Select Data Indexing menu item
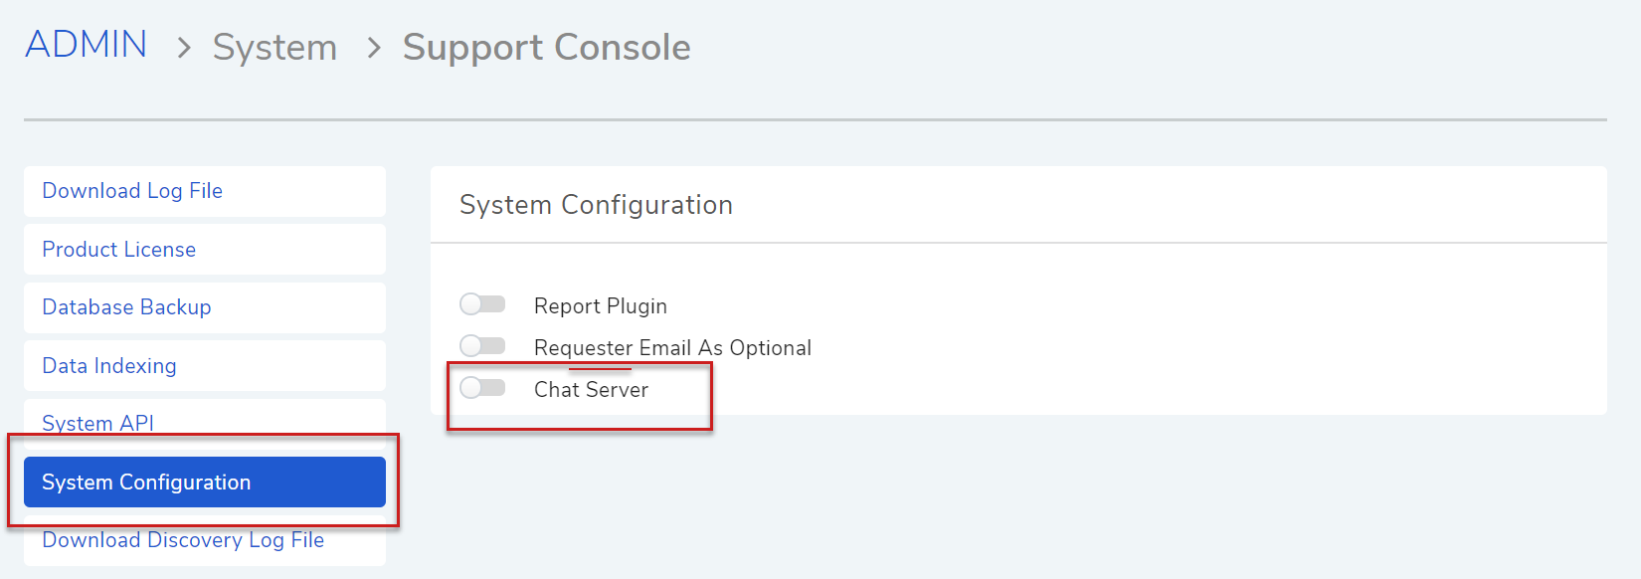This screenshot has height=579, width=1641. click(205, 366)
